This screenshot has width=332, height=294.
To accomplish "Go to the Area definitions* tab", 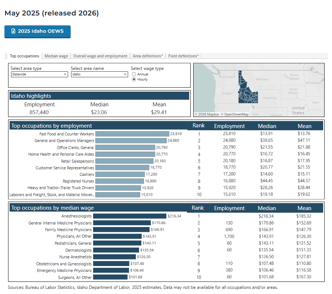I will click(x=148, y=56).
